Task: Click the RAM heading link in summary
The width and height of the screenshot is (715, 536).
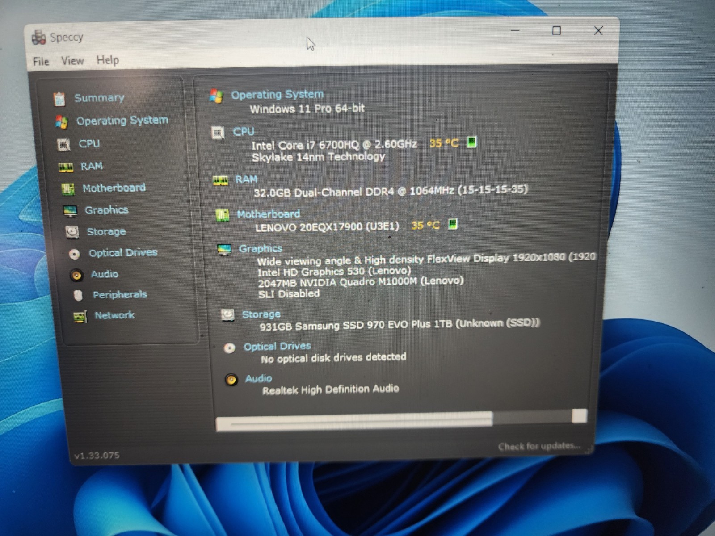Action: point(246,179)
